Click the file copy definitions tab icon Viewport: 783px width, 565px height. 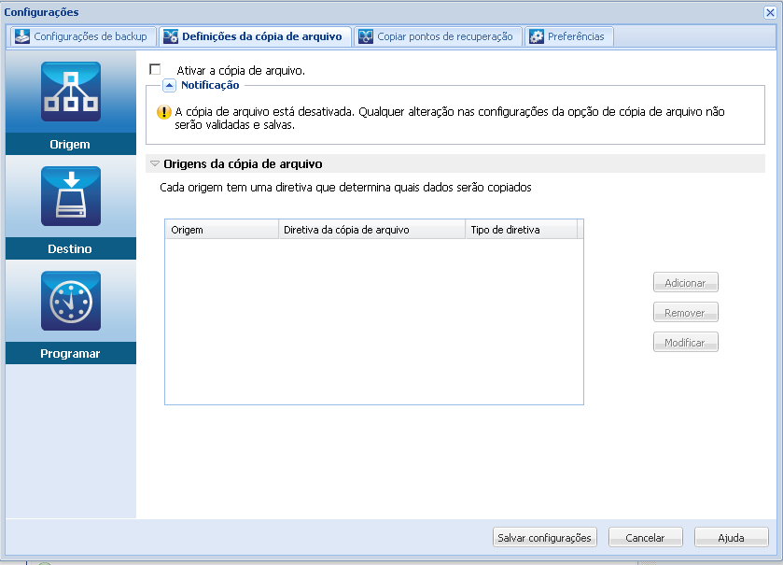pos(170,36)
